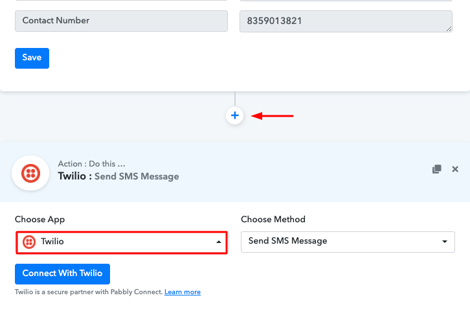Screen dimensions: 470x324
Task: Remove the Twilio action with the X icon
Action: (455, 169)
